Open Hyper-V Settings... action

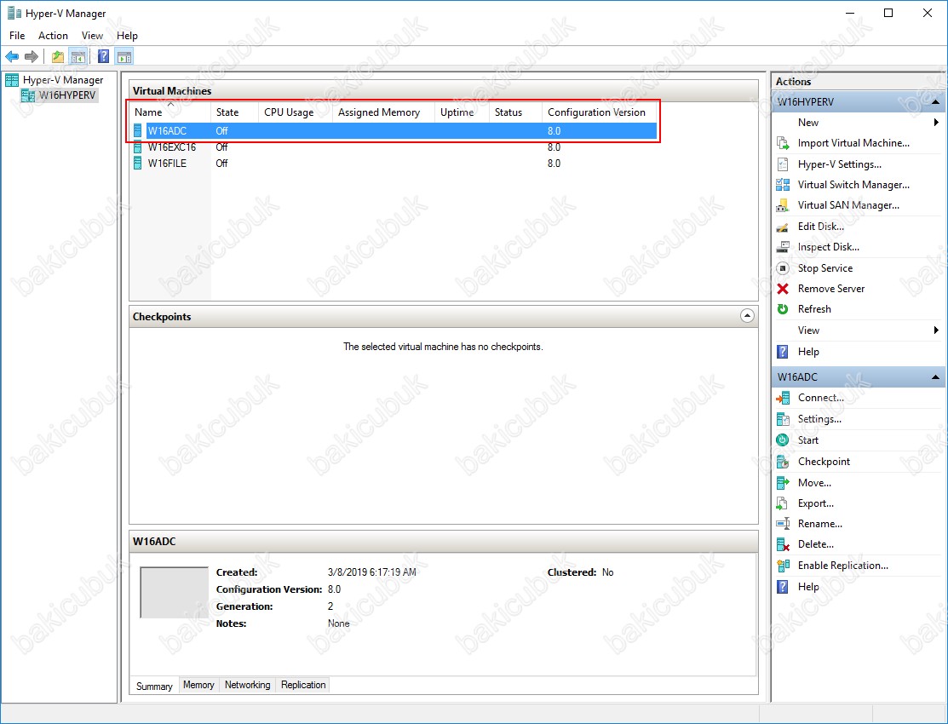tap(840, 164)
